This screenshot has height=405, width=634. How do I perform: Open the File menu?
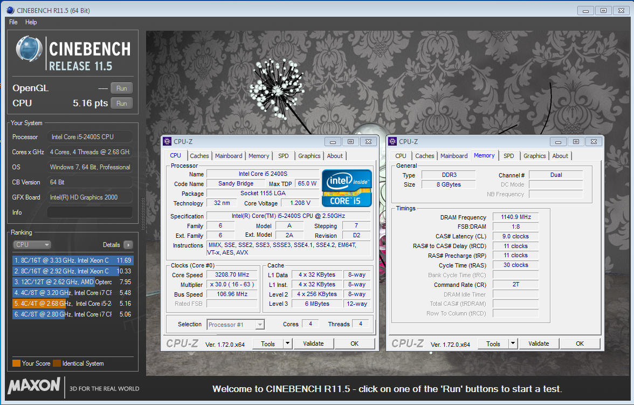(13, 22)
